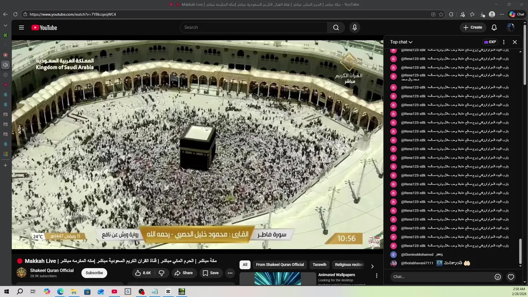Open Task View on taskbar
The height and width of the screenshot is (297, 528).
[x=33, y=292]
